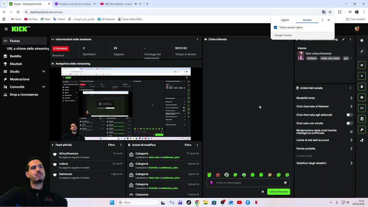Click the chat bubble icon in the right rail
This screenshot has height=207, width=368.
click(362, 97)
